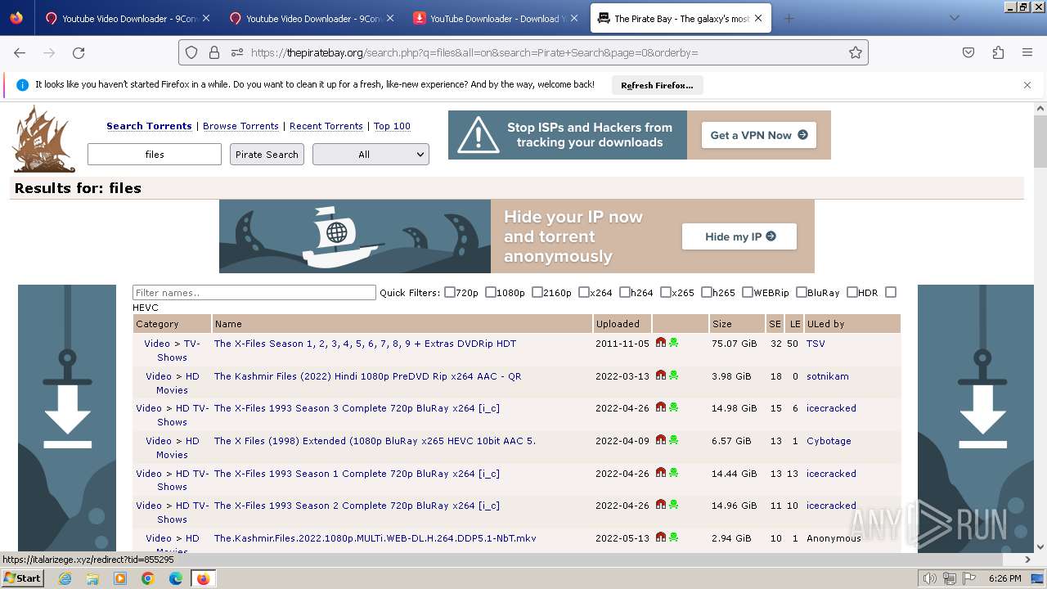The width and height of the screenshot is (1047, 589).
Task: Open magnet link for The Kashmir Files Hindi 1080p
Action: [x=661, y=375]
